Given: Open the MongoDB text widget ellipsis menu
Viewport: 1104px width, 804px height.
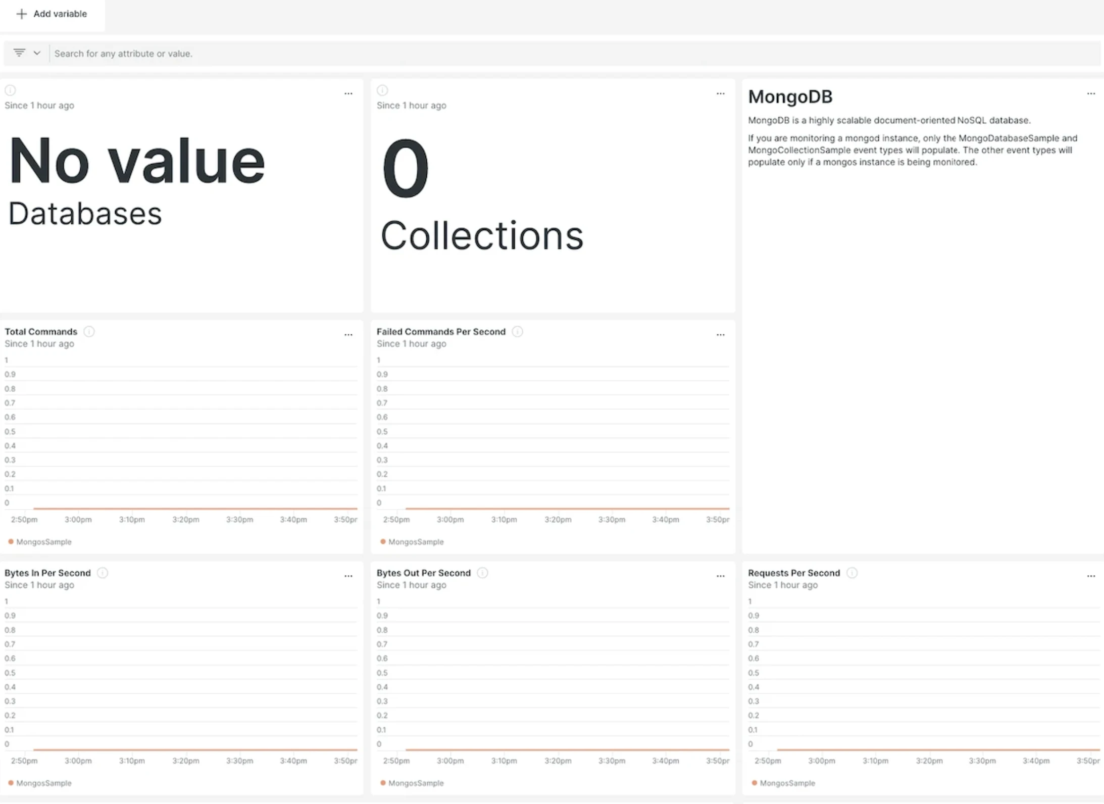Looking at the screenshot, I should click(1091, 93).
